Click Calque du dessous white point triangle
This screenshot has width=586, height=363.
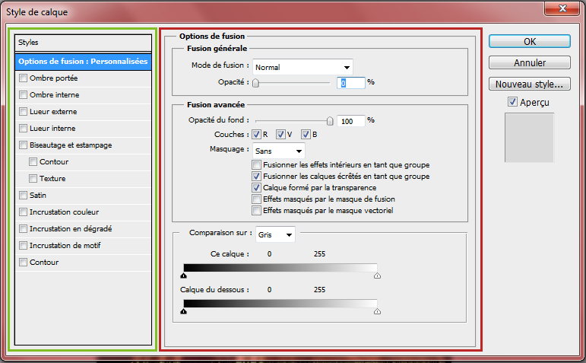(x=377, y=311)
